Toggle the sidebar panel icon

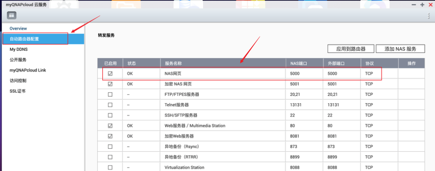[12, 16]
